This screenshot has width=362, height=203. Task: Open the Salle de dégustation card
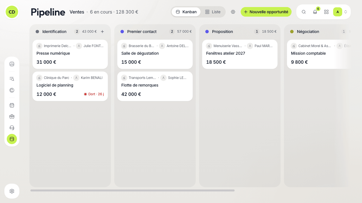click(155, 54)
